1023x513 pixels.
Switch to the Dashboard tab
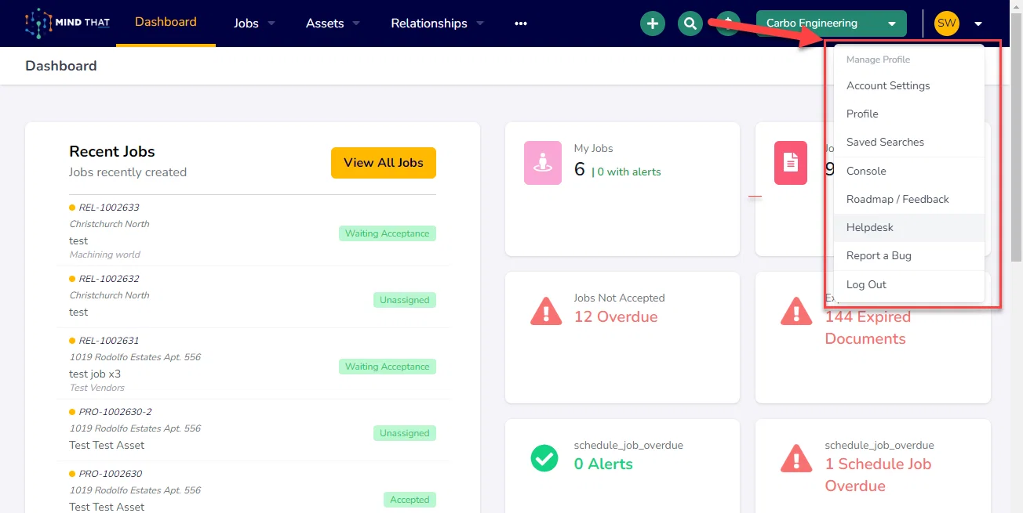pos(166,22)
